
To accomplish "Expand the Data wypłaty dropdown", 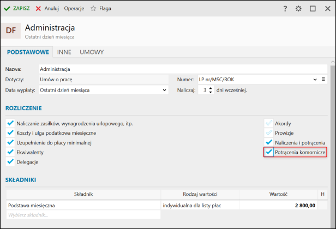I will click(165, 90).
